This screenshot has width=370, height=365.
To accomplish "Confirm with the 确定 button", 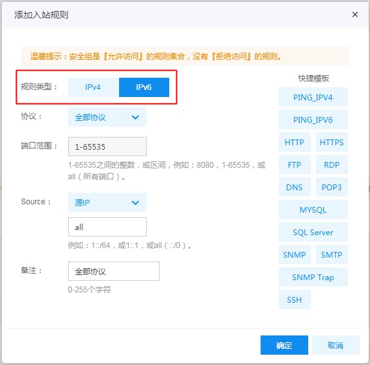I will coord(284,345).
